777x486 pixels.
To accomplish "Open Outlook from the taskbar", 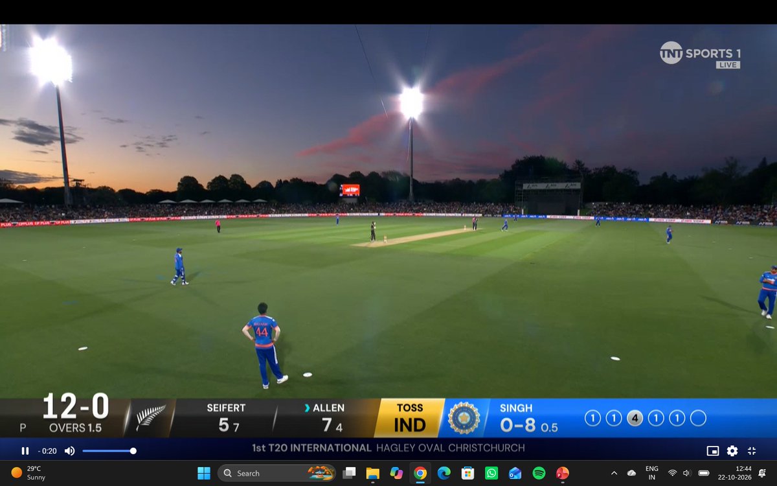I will [515, 473].
